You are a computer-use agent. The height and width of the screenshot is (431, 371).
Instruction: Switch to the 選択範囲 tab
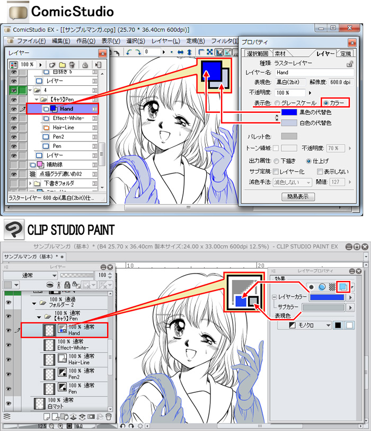tap(257, 54)
